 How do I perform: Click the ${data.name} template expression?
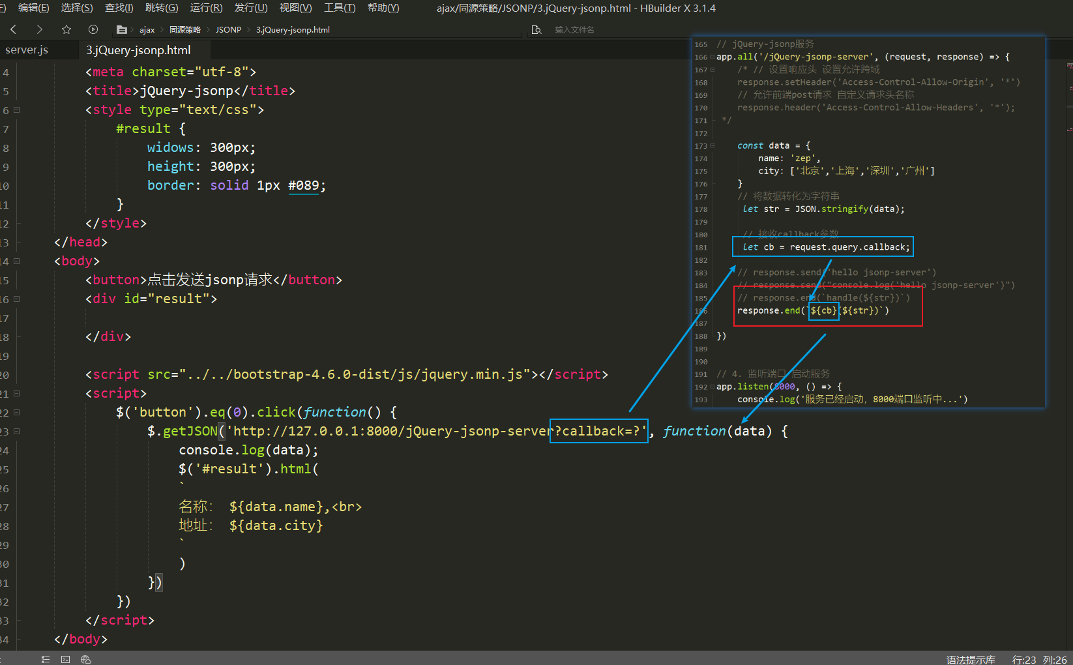(x=276, y=507)
